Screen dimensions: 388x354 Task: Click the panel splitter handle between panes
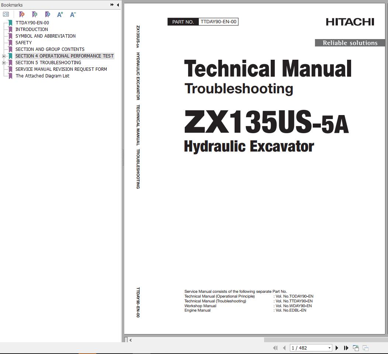[x=123, y=157]
